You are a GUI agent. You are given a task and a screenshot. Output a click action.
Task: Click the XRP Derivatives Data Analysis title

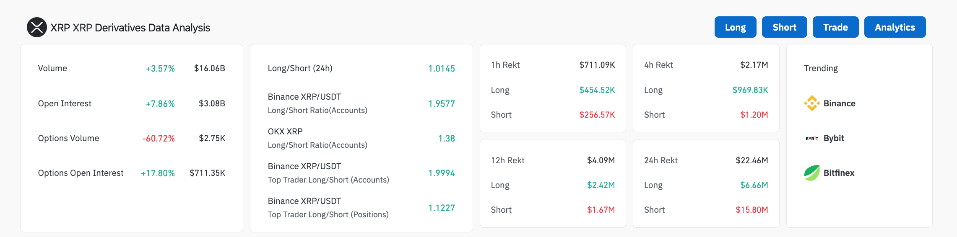tap(130, 28)
